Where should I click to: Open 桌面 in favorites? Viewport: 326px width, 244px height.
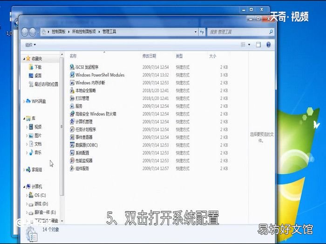(35, 75)
